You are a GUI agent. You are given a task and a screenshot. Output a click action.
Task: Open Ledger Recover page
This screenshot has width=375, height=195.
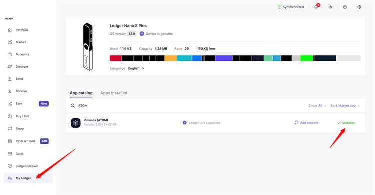pos(27,166)
